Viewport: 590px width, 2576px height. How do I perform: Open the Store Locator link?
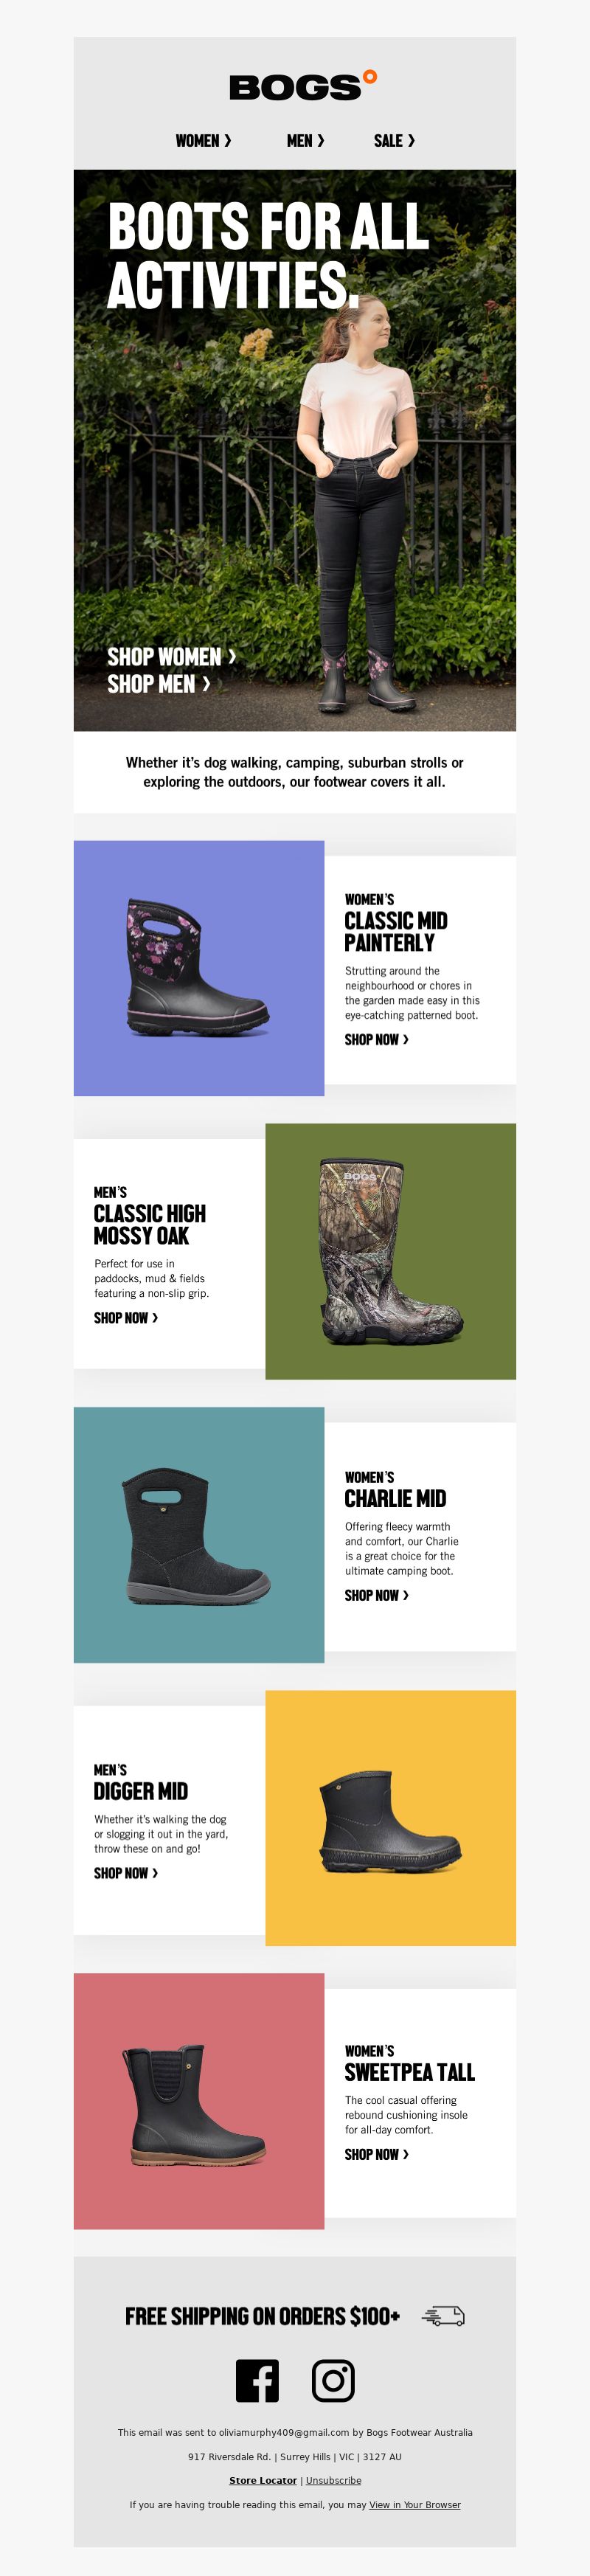point(263,2480)
